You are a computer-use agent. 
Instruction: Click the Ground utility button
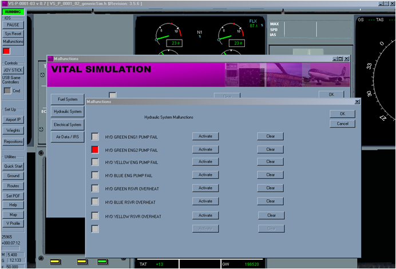(13, 176)
